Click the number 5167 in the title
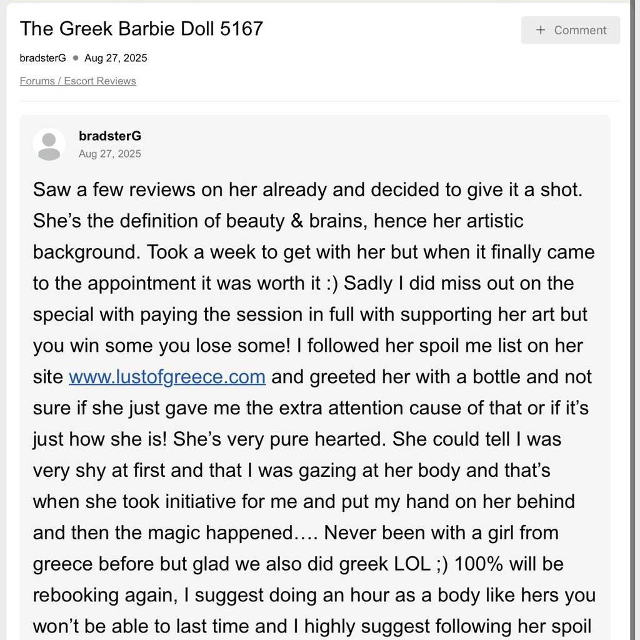640x640 pixels. coord(241,29)
